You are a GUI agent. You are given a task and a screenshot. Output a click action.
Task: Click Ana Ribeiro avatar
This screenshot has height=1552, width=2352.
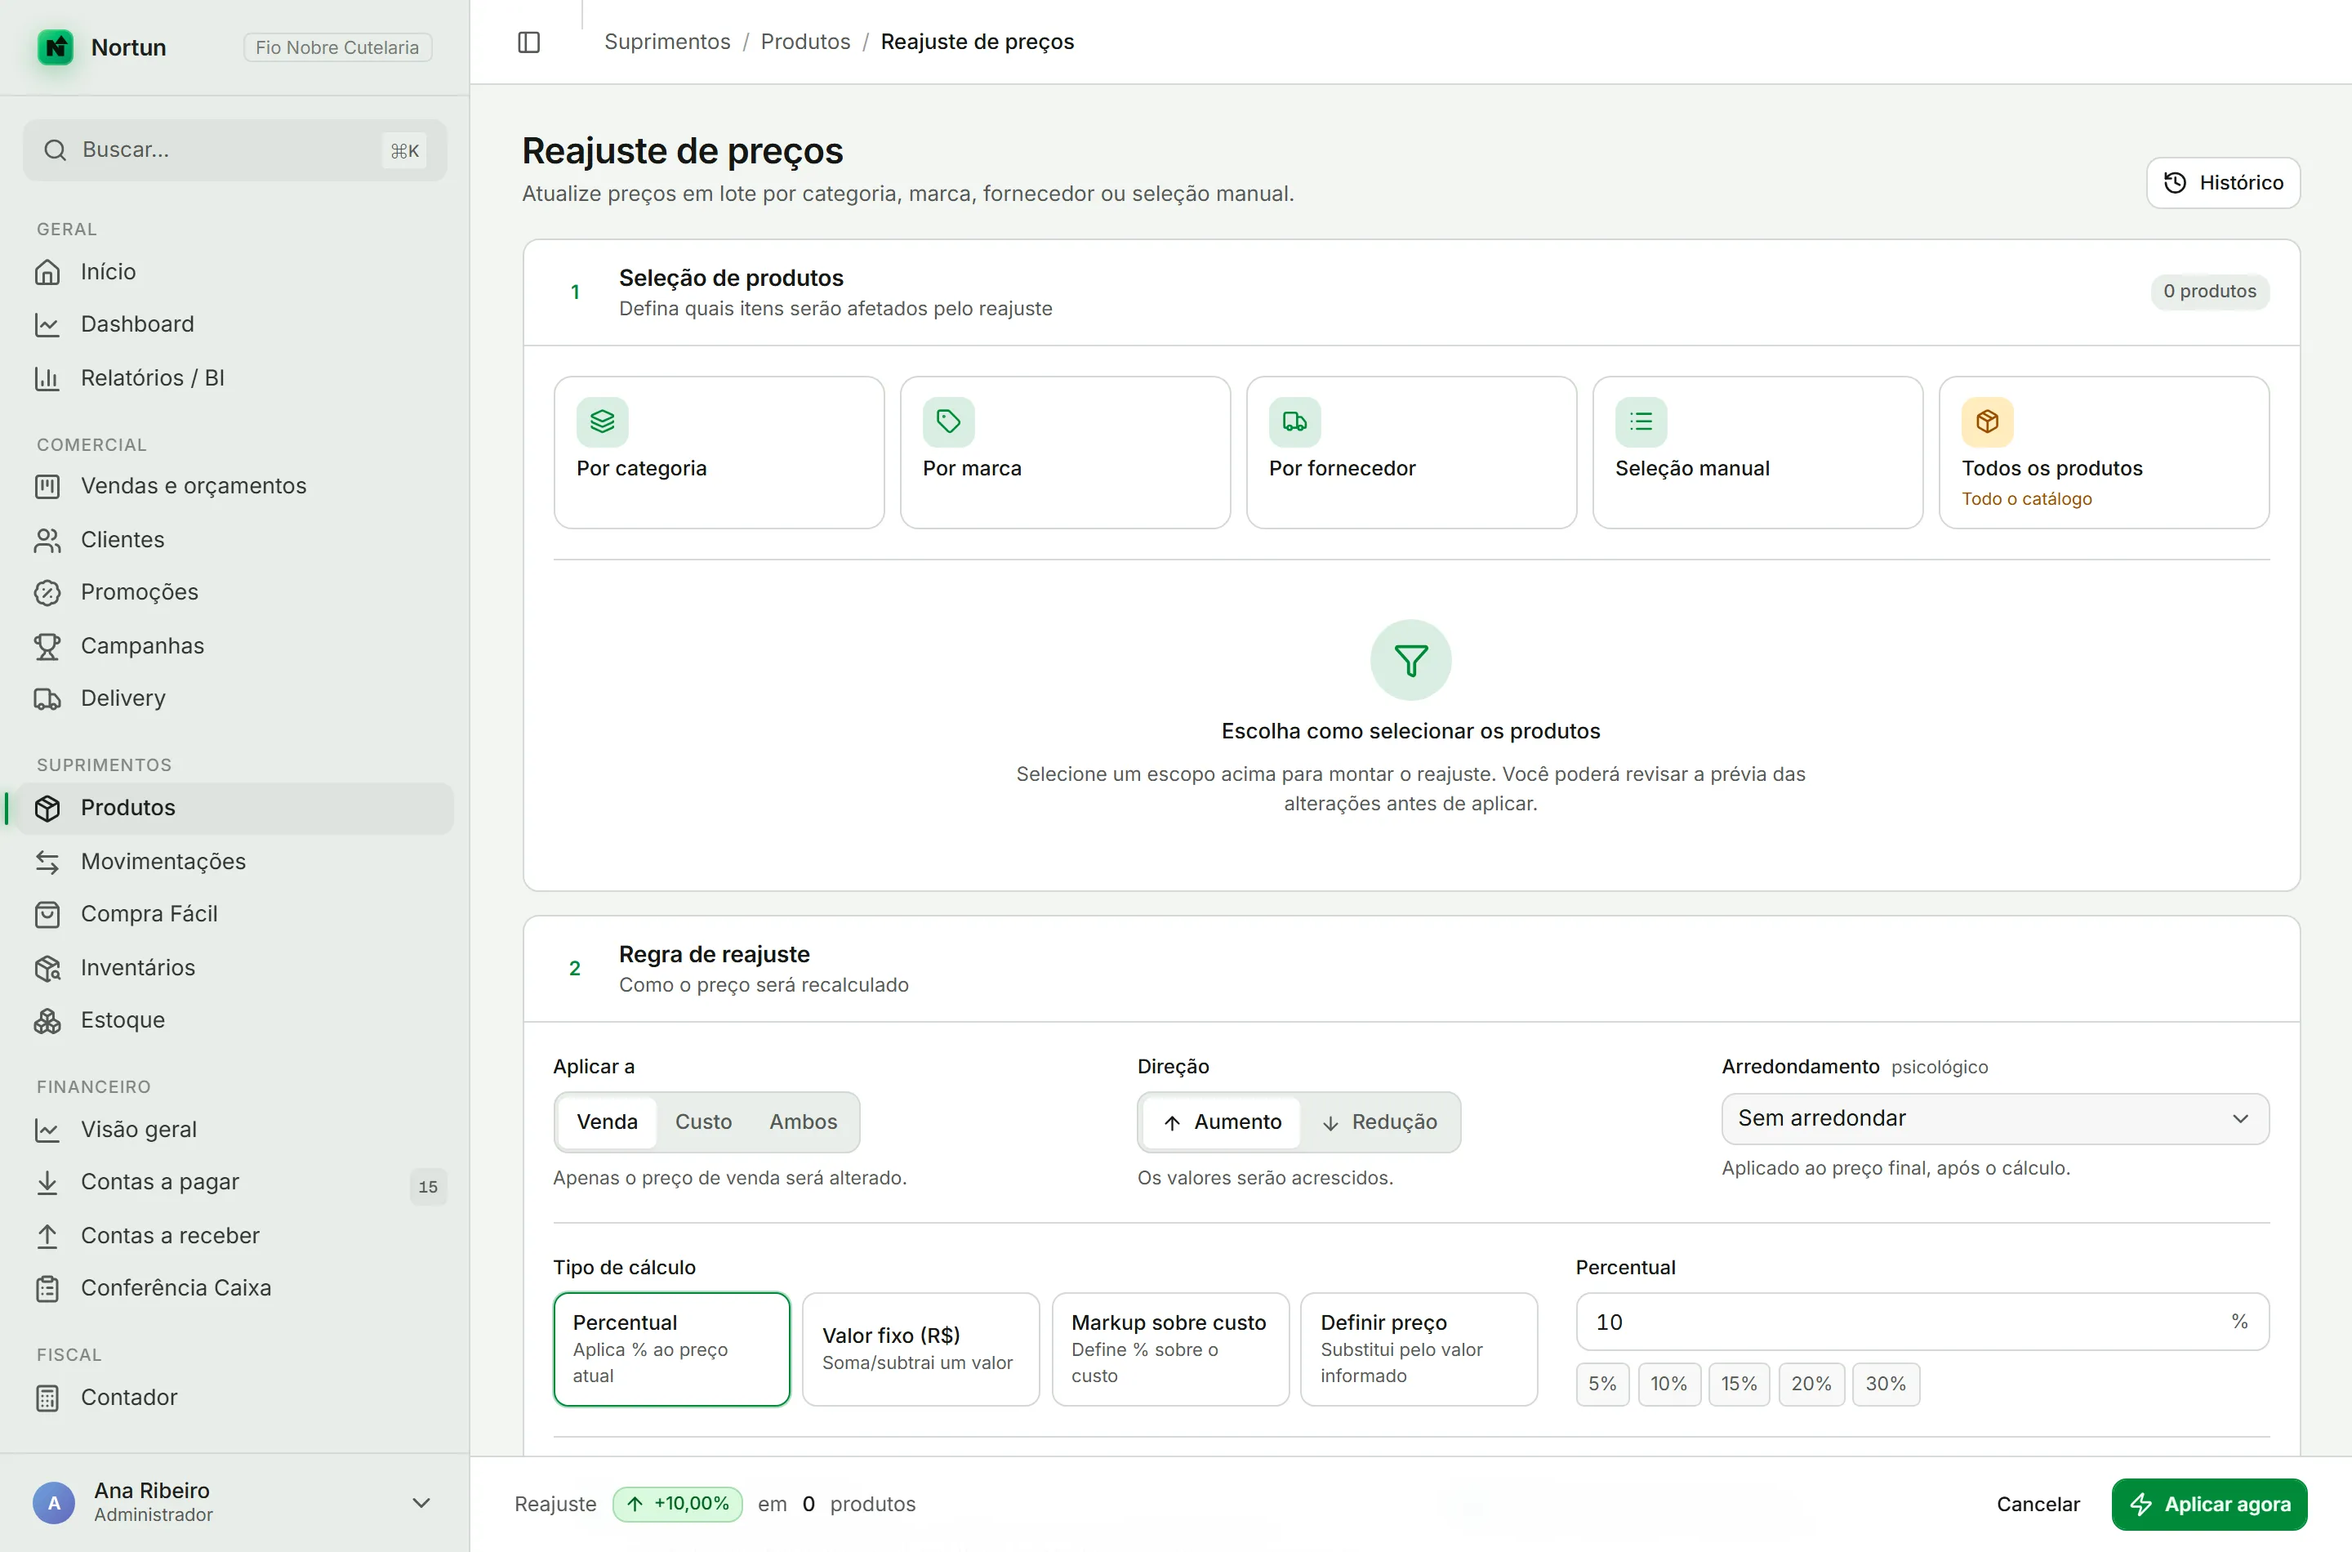tap(55, 1502)
